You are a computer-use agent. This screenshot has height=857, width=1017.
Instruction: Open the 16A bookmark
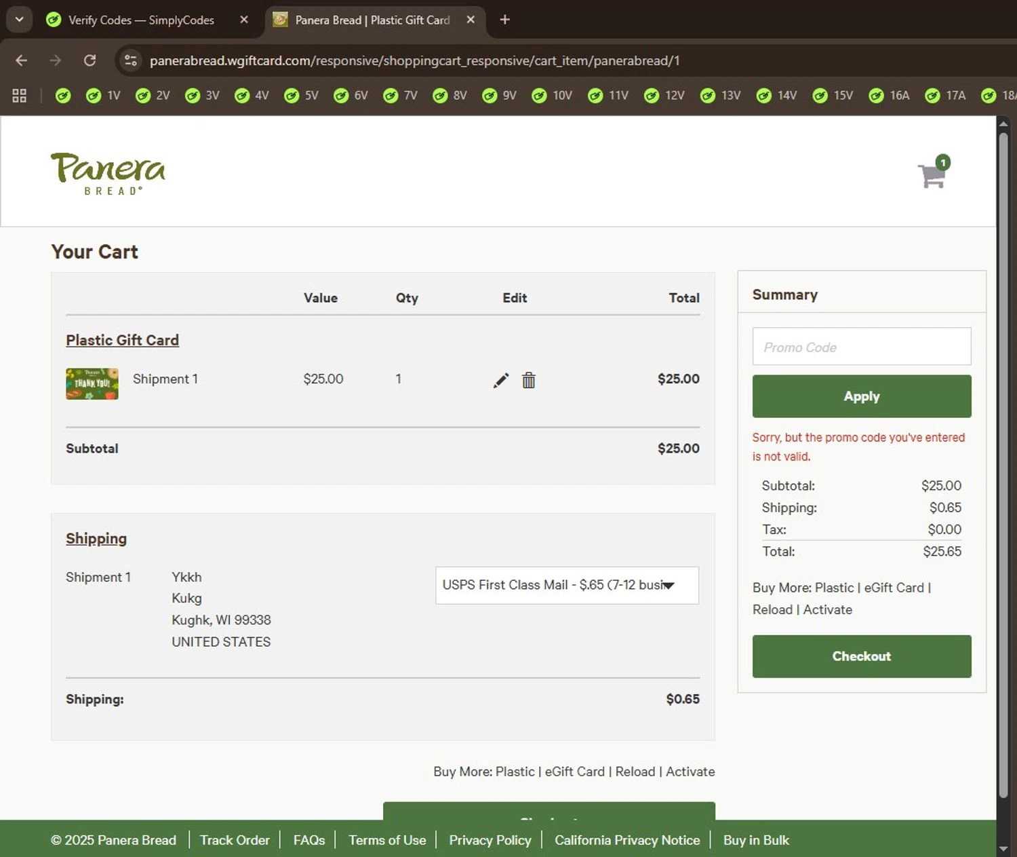pos(890,96)
